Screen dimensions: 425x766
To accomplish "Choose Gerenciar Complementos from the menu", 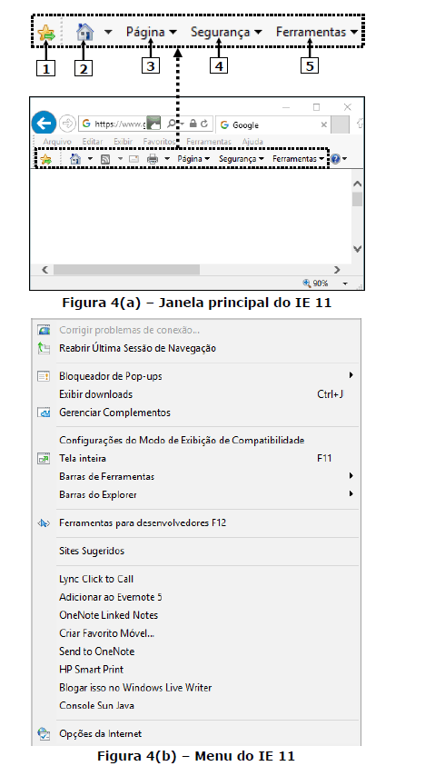I will point(195,413).
